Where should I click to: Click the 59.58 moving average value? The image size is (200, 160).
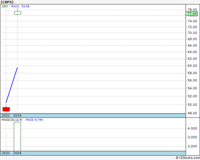click(25, 6)
